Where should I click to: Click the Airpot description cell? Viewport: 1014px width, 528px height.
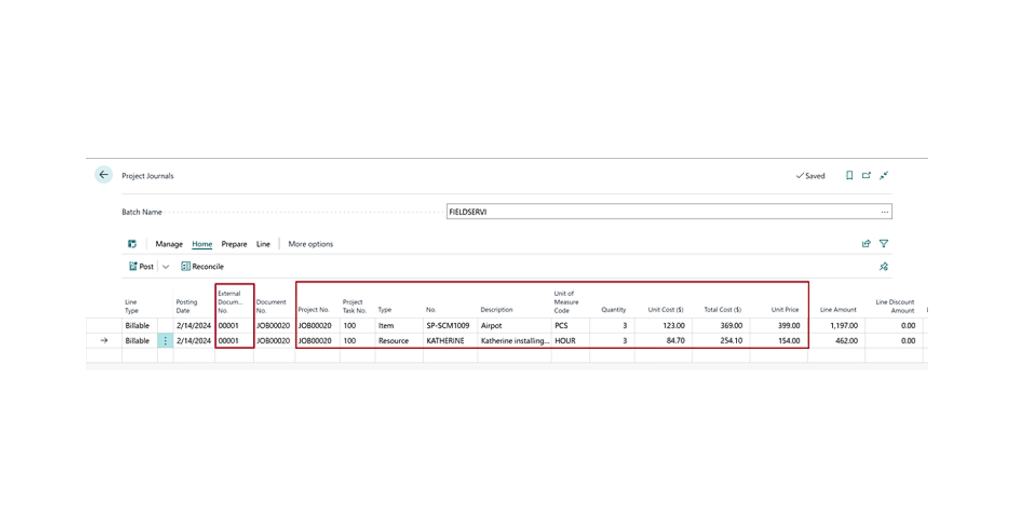coord(514,326)
